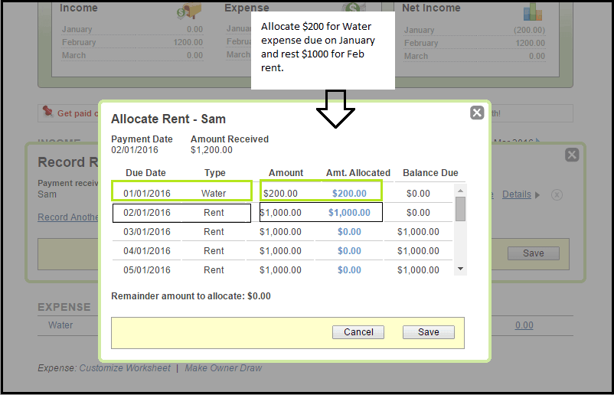
Task: Close the Record Rent panel behind
Action: click(x=571, y=155)
